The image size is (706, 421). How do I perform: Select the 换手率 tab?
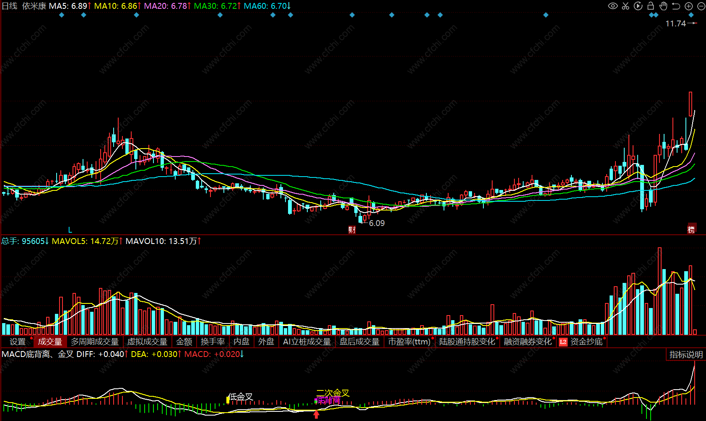[x=213, y=342]
